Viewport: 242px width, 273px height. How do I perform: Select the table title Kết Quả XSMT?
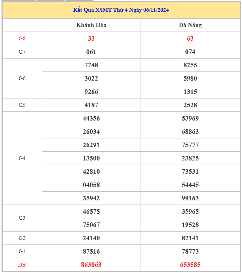pyautogui.click(x=121, y=10)
